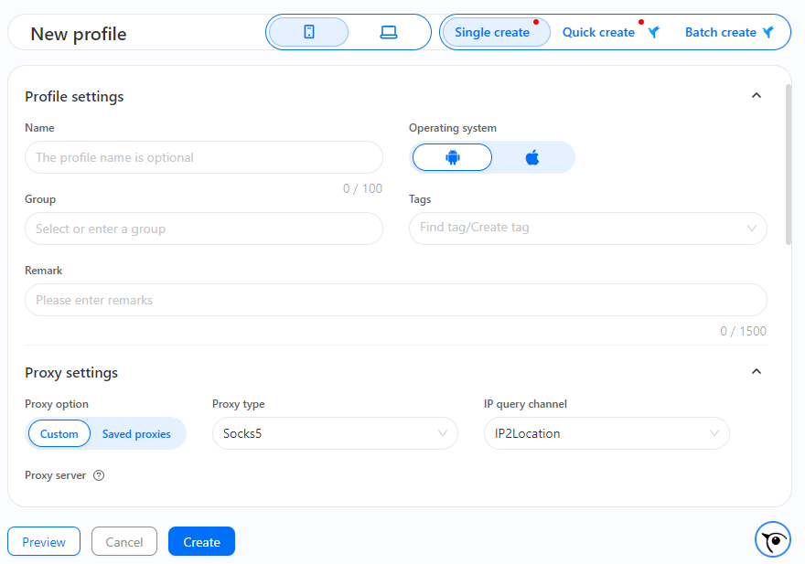Open the Tags find/create dropdown

click(x=588, y=228)
